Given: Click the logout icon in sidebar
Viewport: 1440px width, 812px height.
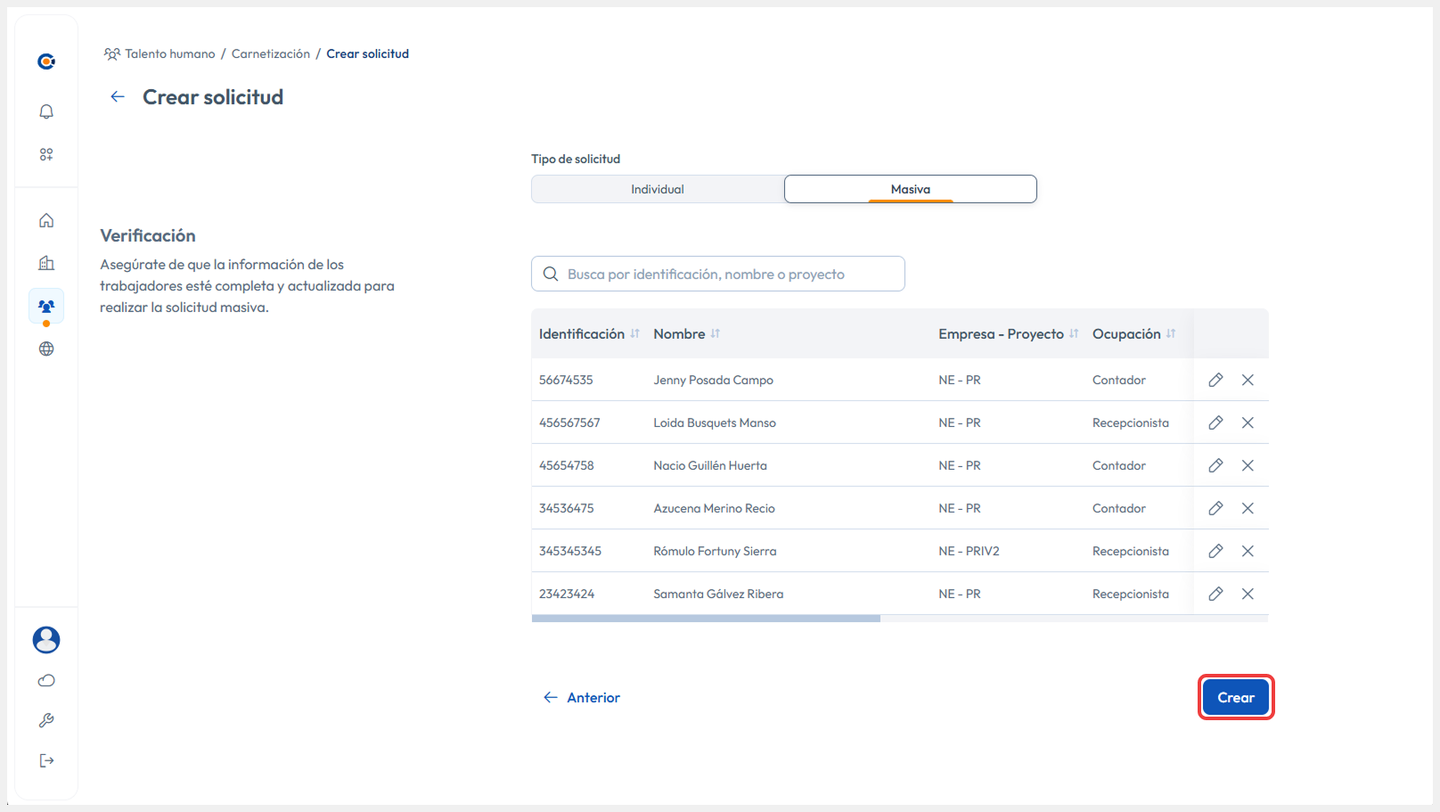Looking at the screenshot, I should (46, 760).
